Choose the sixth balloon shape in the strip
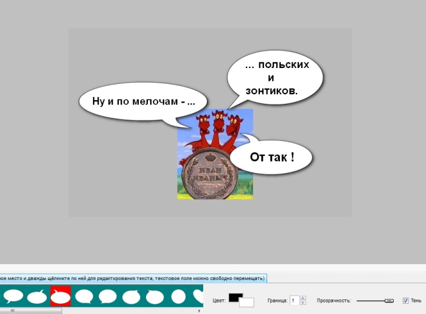426x314 pixels. pos(131,296)
